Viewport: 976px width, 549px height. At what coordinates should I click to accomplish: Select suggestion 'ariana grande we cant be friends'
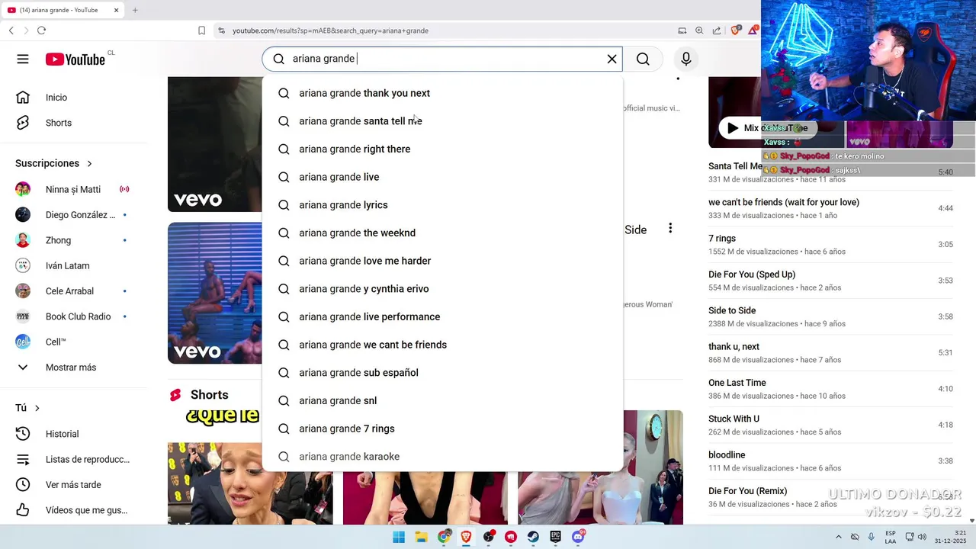click(442, 345)
